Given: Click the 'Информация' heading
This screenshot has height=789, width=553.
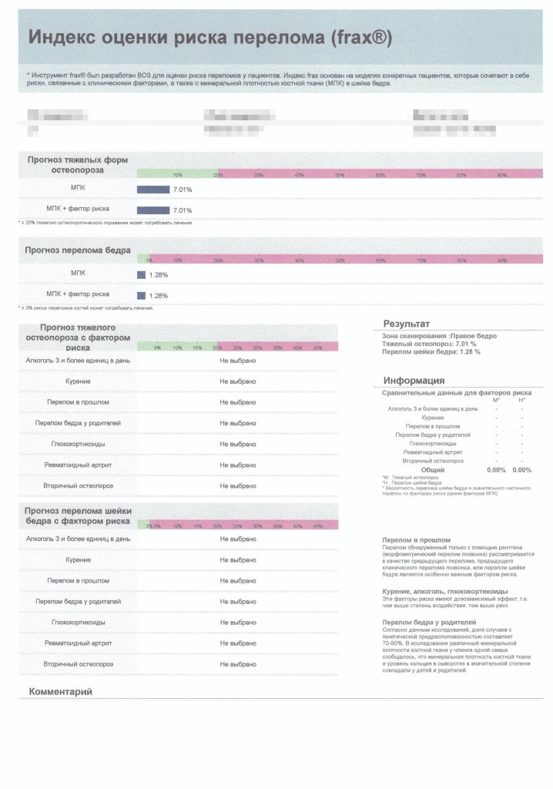Looking at the screenshot, I should coord(414,381).
